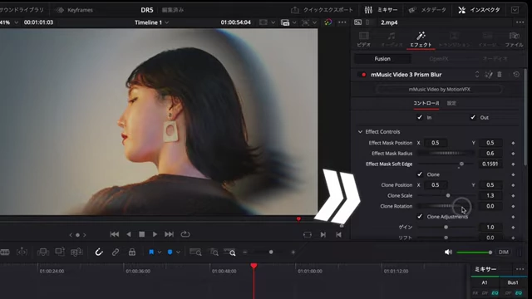Click the DIM button
The image size is (532, 299).
[504, 252]
